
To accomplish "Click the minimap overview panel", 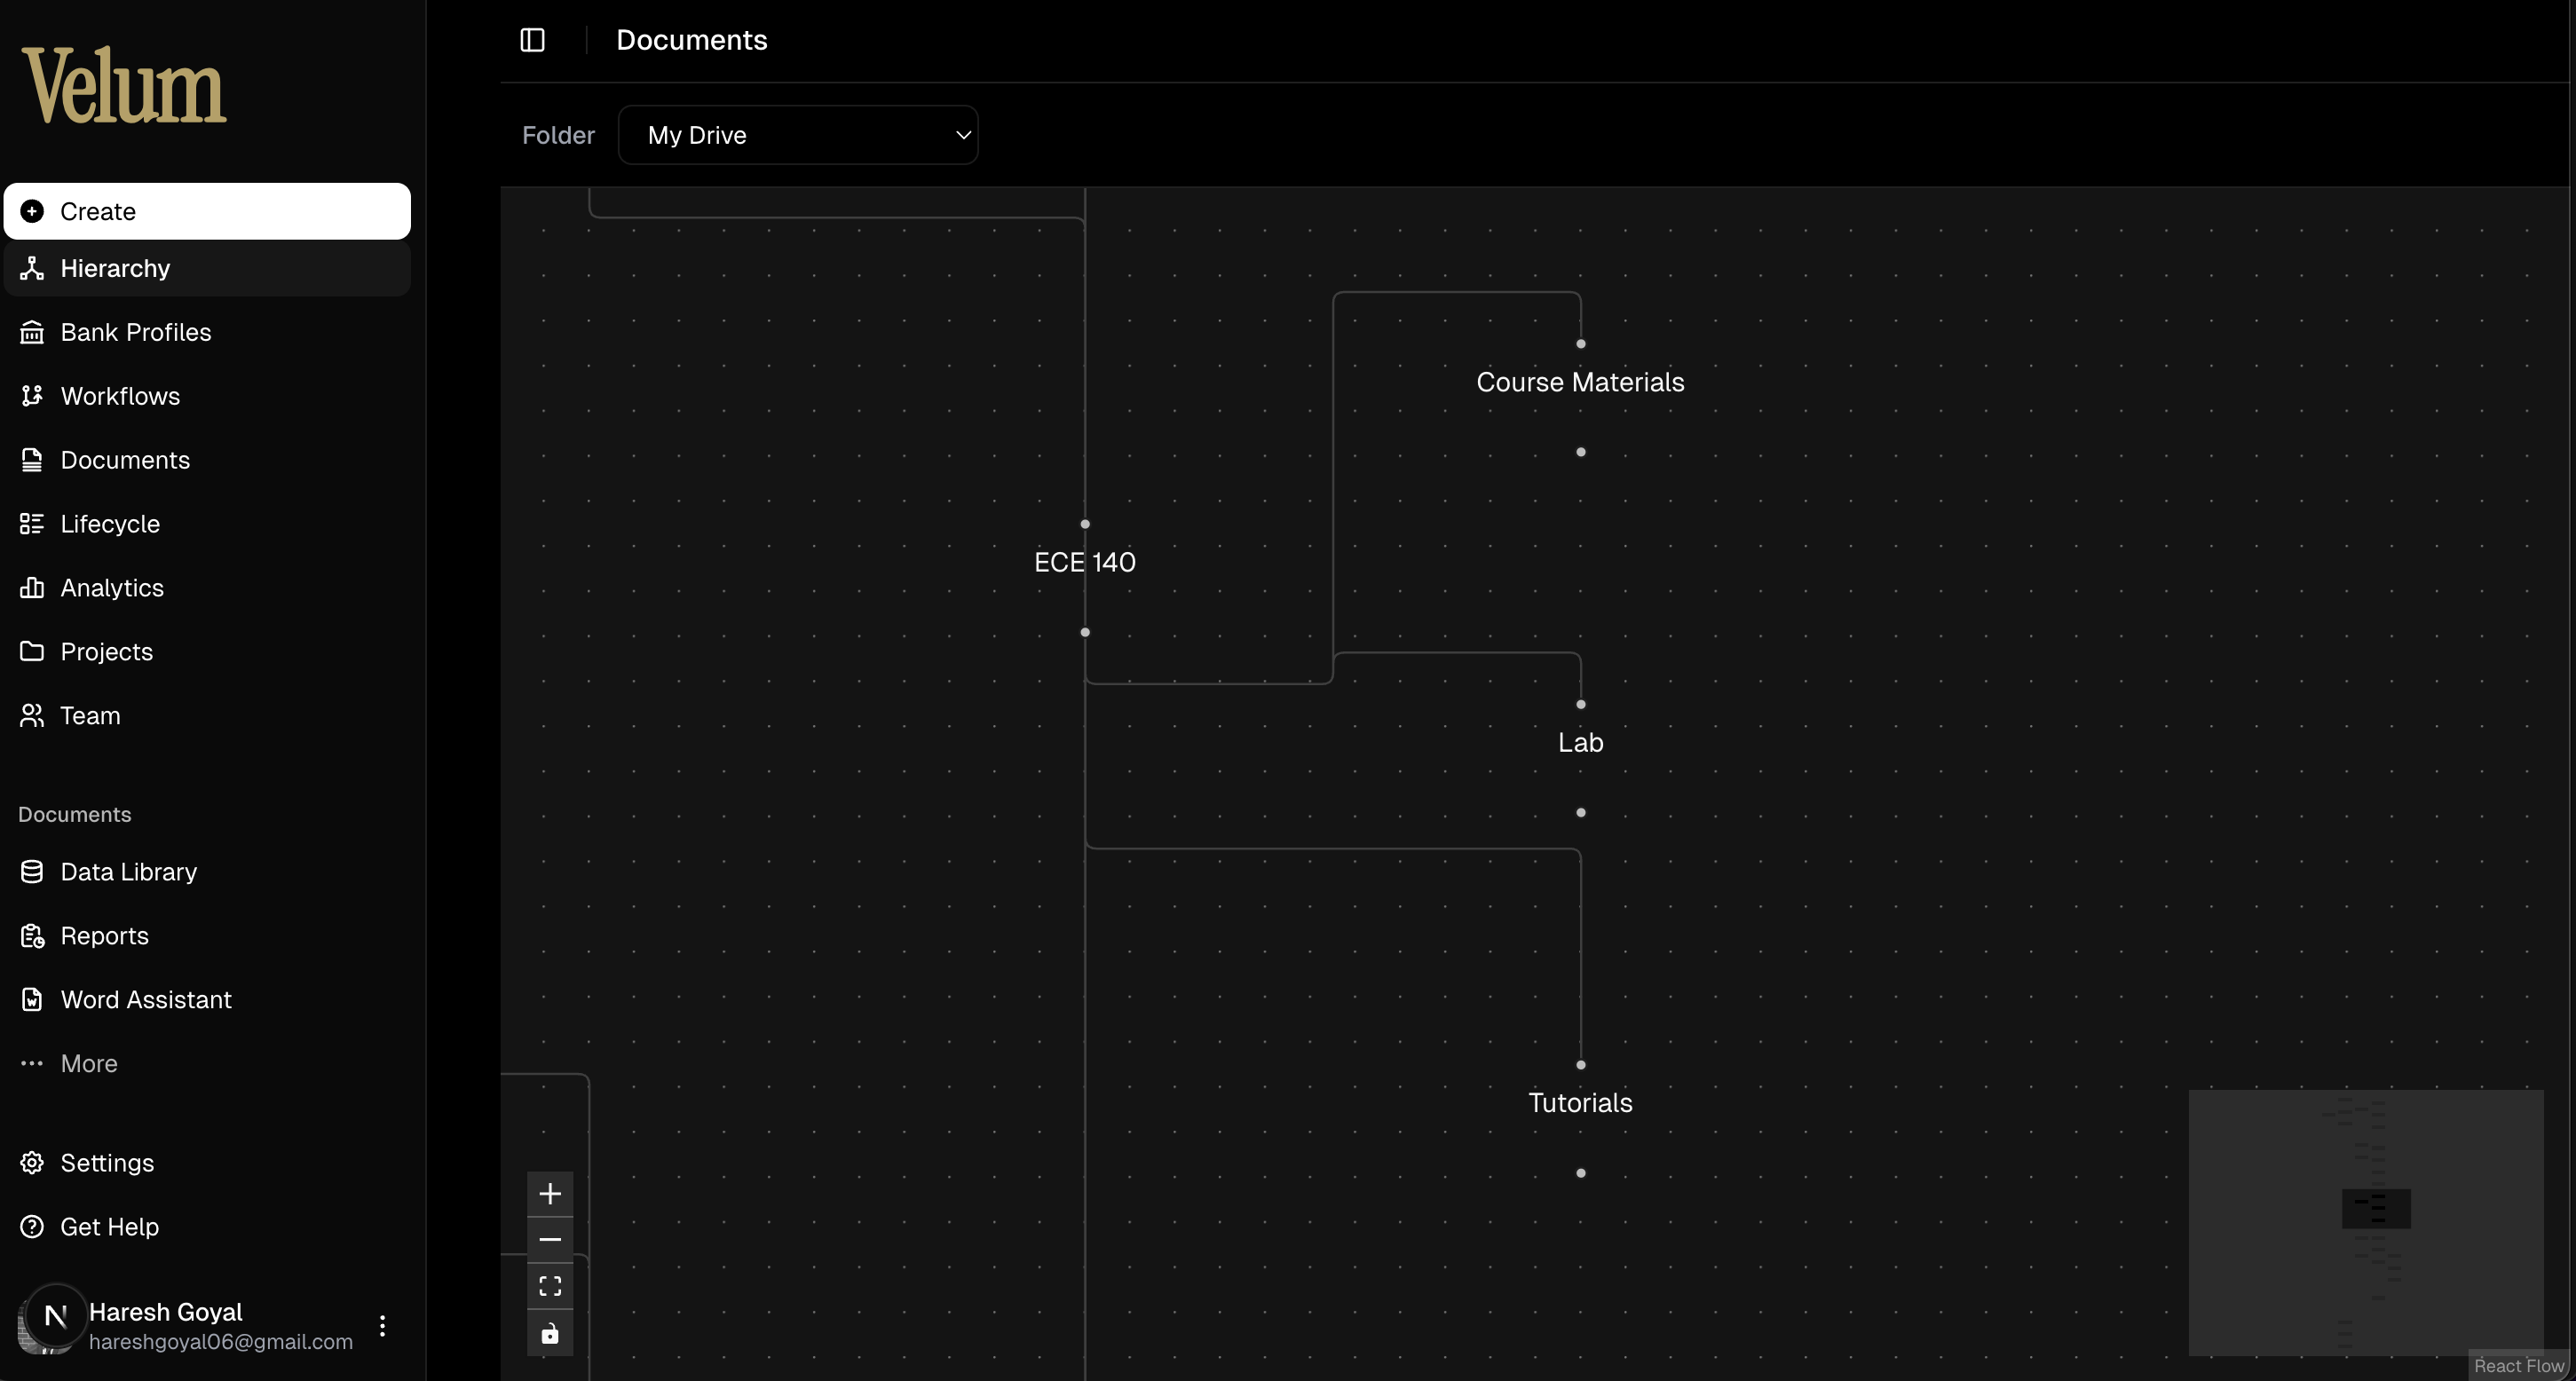I will pyautogui.click(x=2365, y=1222).
